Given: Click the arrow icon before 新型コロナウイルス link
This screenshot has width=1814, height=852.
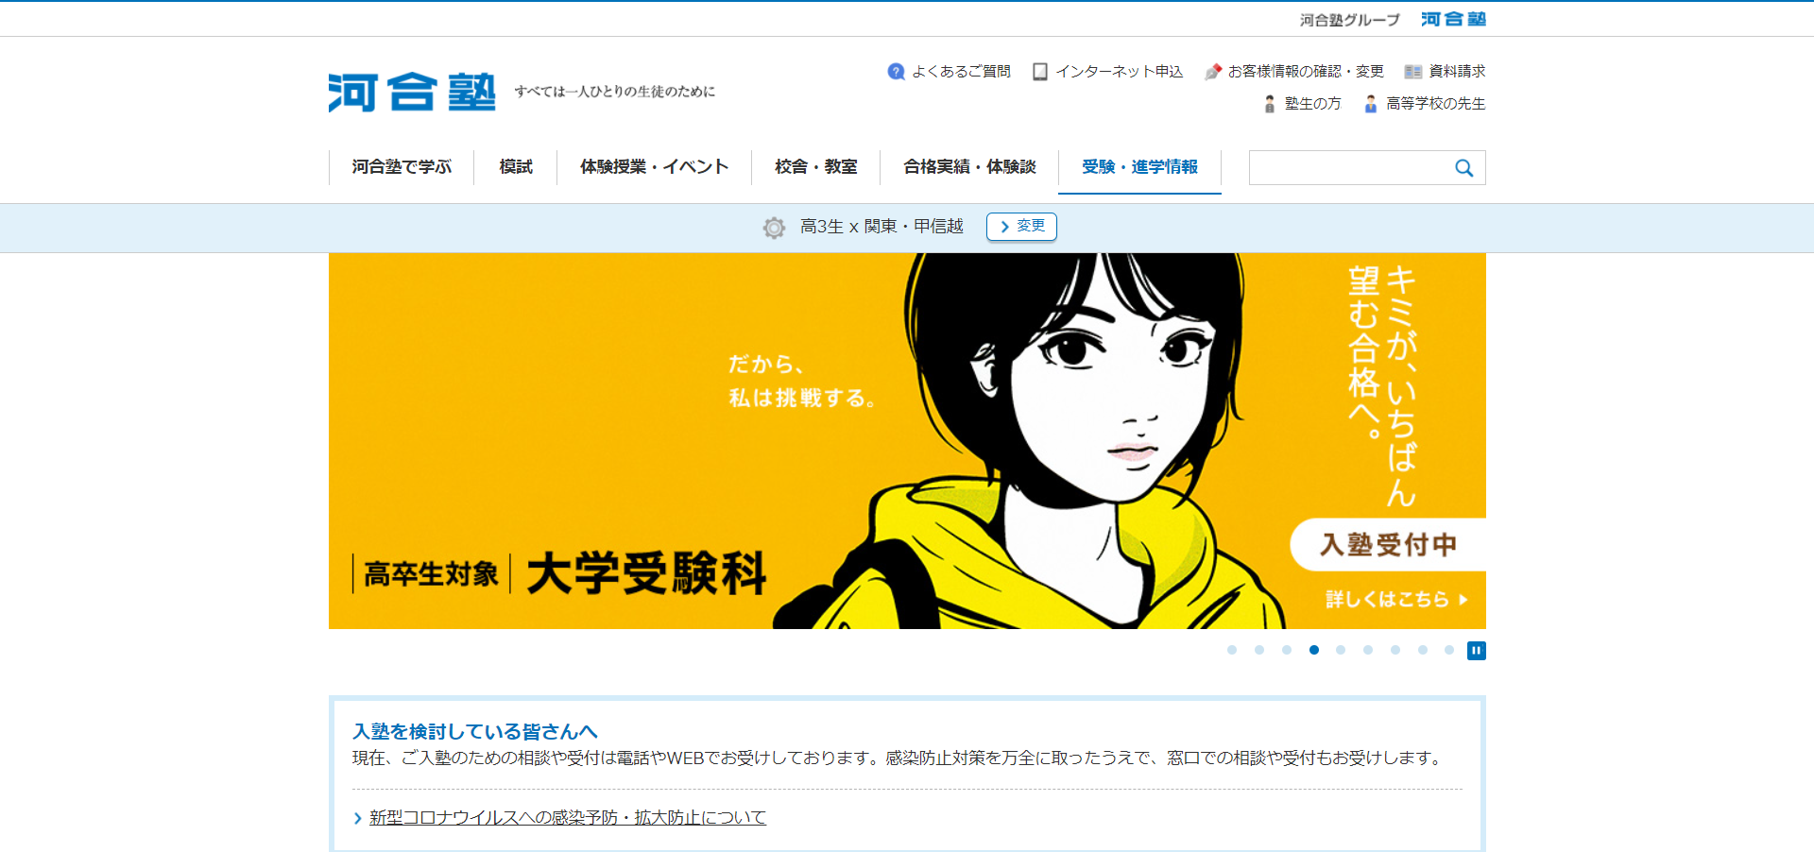Looking at the screenshot, I should tap(358, 819).
